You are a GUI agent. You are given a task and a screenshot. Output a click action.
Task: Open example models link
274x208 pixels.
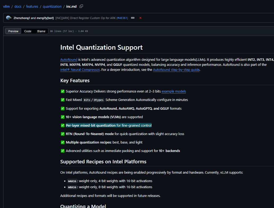click(x=174, y=91)
